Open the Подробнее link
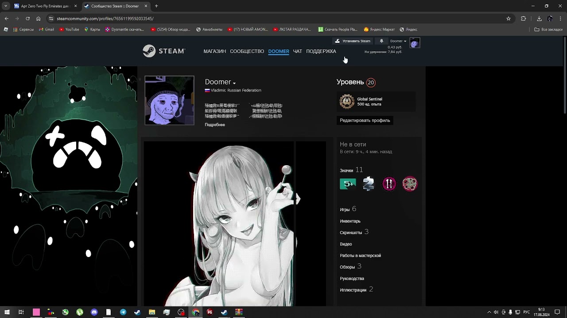567x318 pixels. pyautogui.click(x=215, y=125)
